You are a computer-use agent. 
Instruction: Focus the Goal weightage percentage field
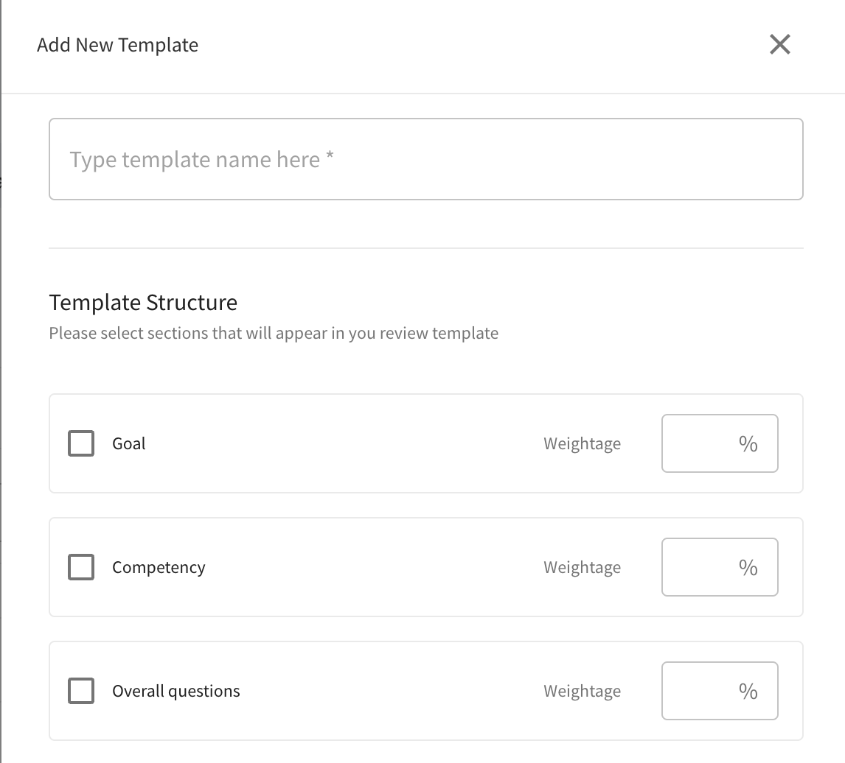[x=709, y=443]
